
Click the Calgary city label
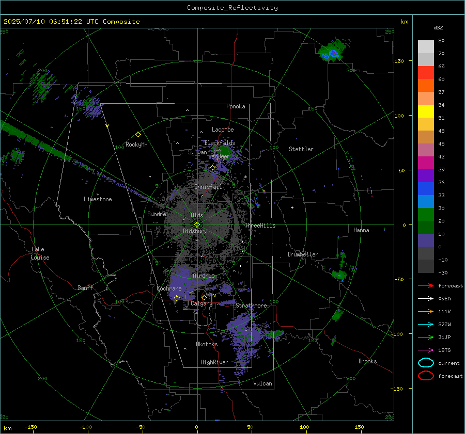202,303
